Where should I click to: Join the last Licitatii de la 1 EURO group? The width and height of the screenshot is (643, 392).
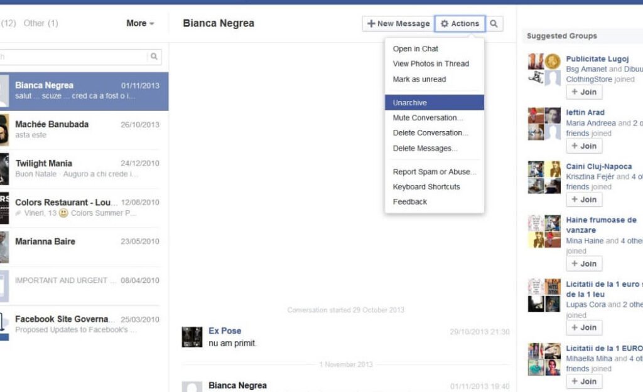(x=585, y=381)
